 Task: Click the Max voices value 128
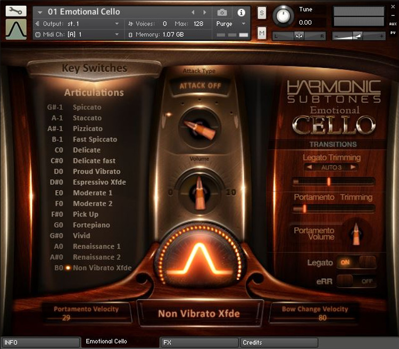(x=198, y=23)
